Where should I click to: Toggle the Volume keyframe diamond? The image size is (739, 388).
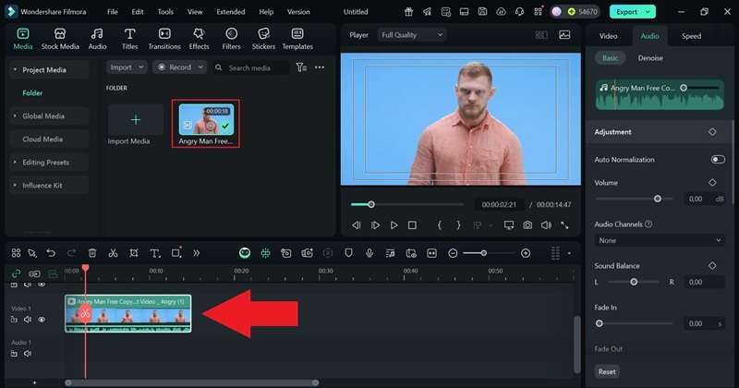click(712, 182)
